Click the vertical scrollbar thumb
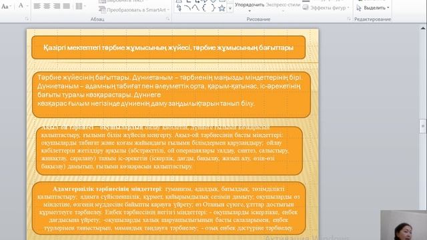 [x=422, y=126]
